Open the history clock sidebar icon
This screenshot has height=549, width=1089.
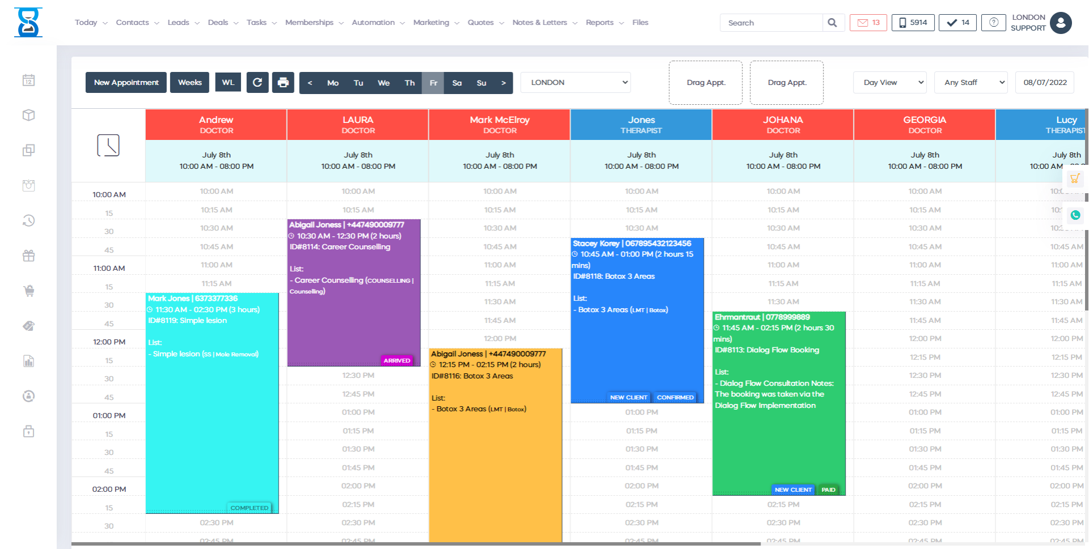click(29, 220)
